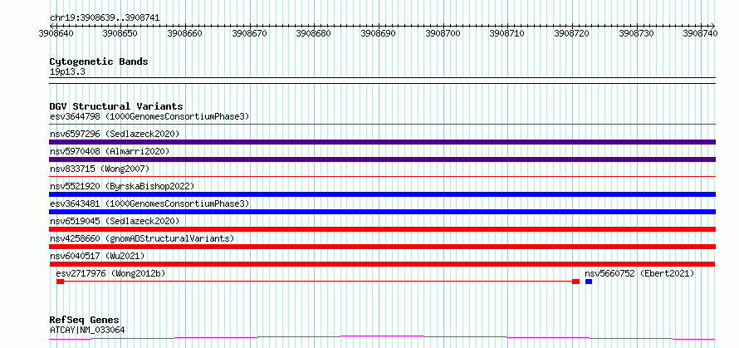Click the magenta ATCAY gene line
The width and height of the screenshot is (739, 348).
[382, 338]
